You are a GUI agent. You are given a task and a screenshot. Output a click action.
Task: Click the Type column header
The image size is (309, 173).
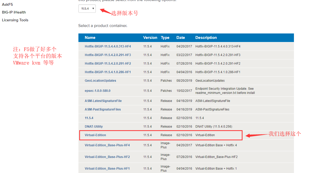[165, 38]
